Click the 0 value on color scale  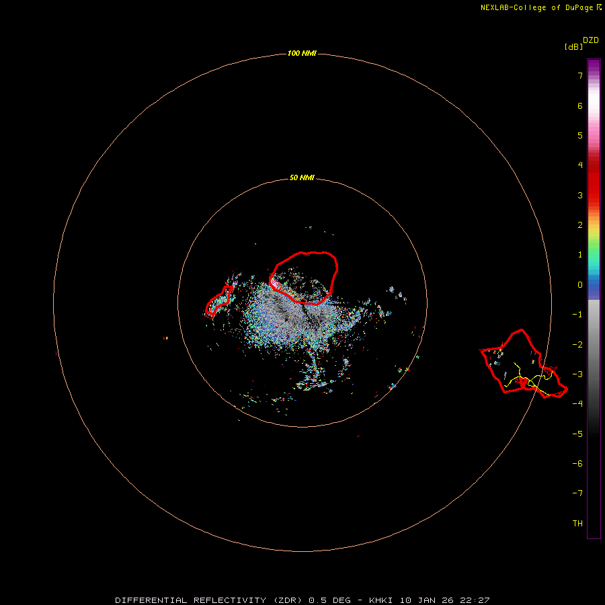coord(580,285)
